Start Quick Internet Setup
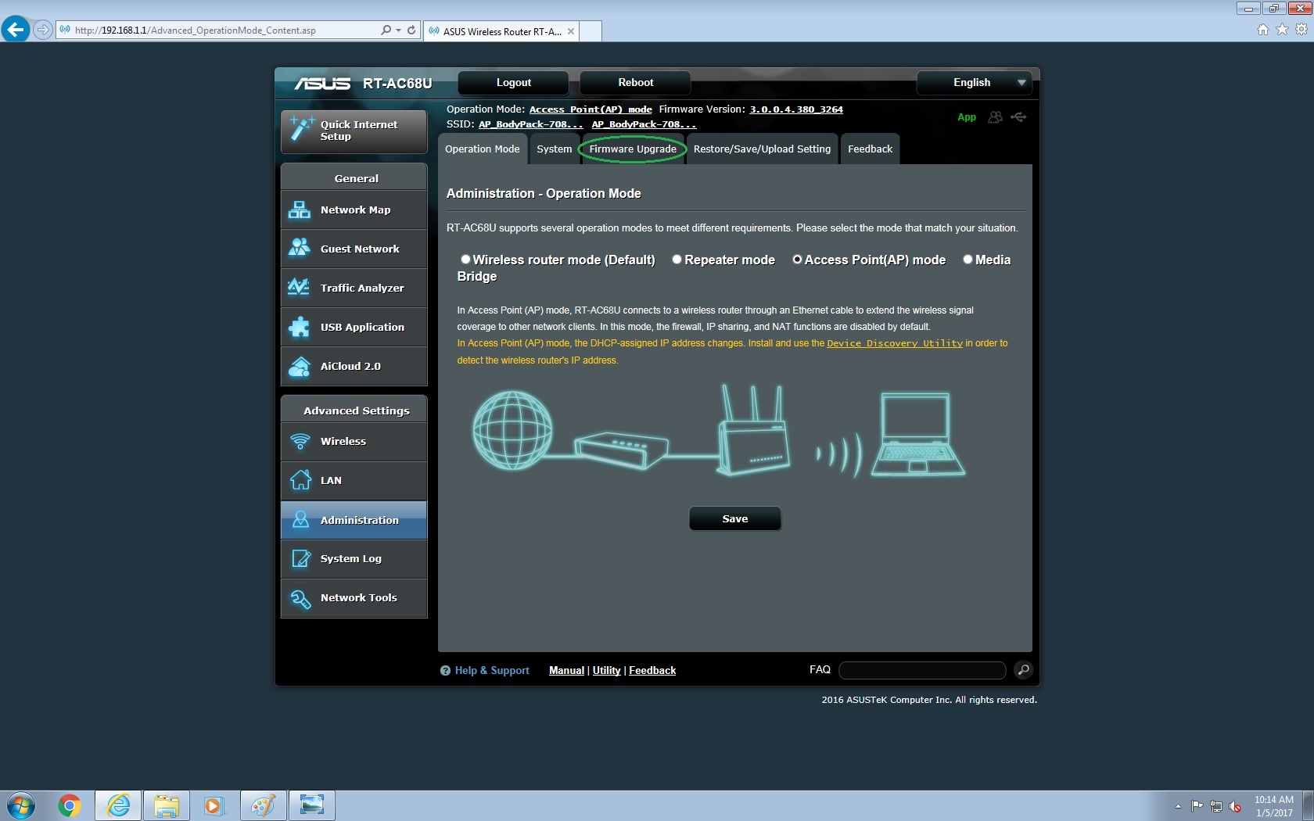Image resolution: width=1314 pixels, height=821 pixels. coord(354,131)
